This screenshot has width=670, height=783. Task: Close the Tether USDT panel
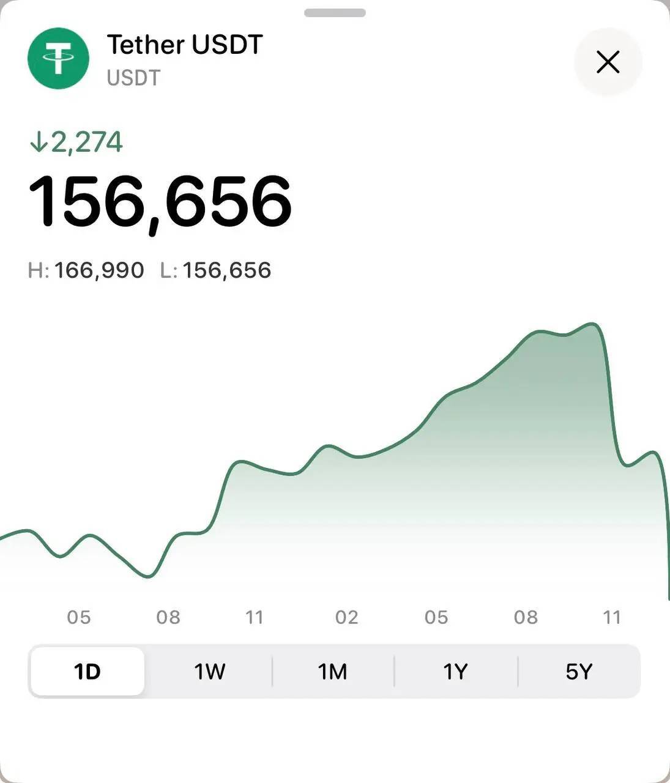608,62
